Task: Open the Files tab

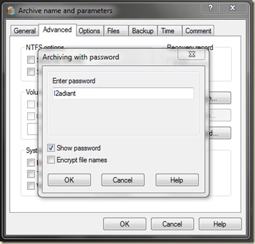Action: [113, 31]
